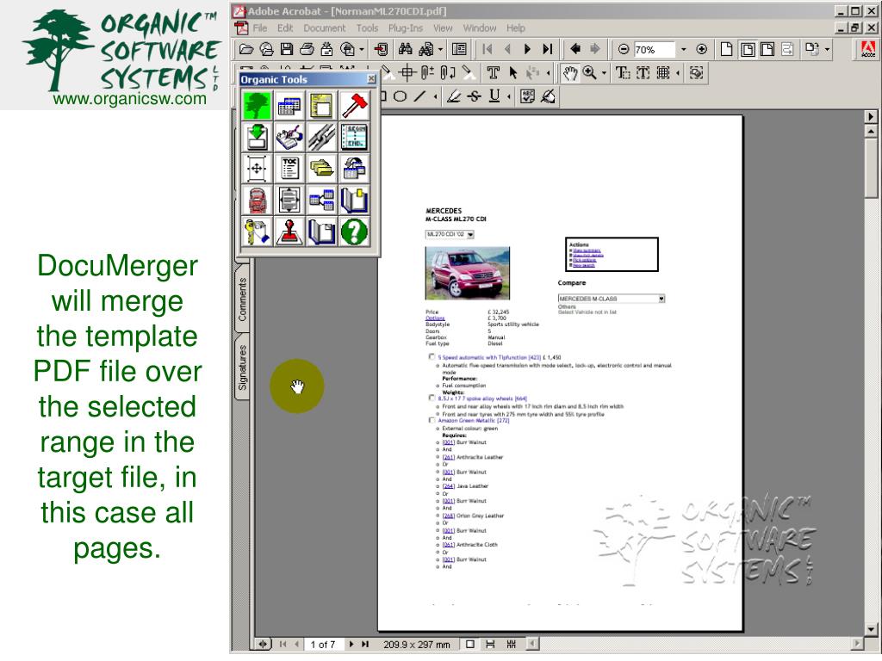
Task: Click the Amazon Green Metallic [272] link
Action: coord(474,420)
